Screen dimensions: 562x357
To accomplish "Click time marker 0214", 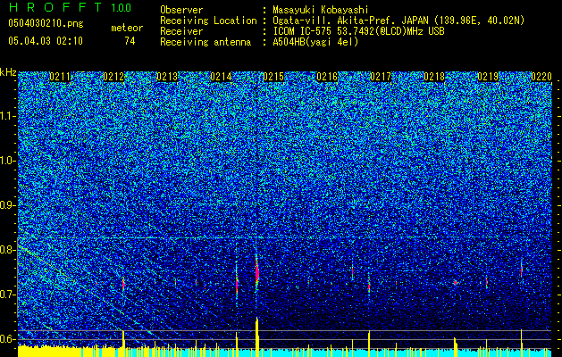I will pyautogui.click(x=221, y=77).
